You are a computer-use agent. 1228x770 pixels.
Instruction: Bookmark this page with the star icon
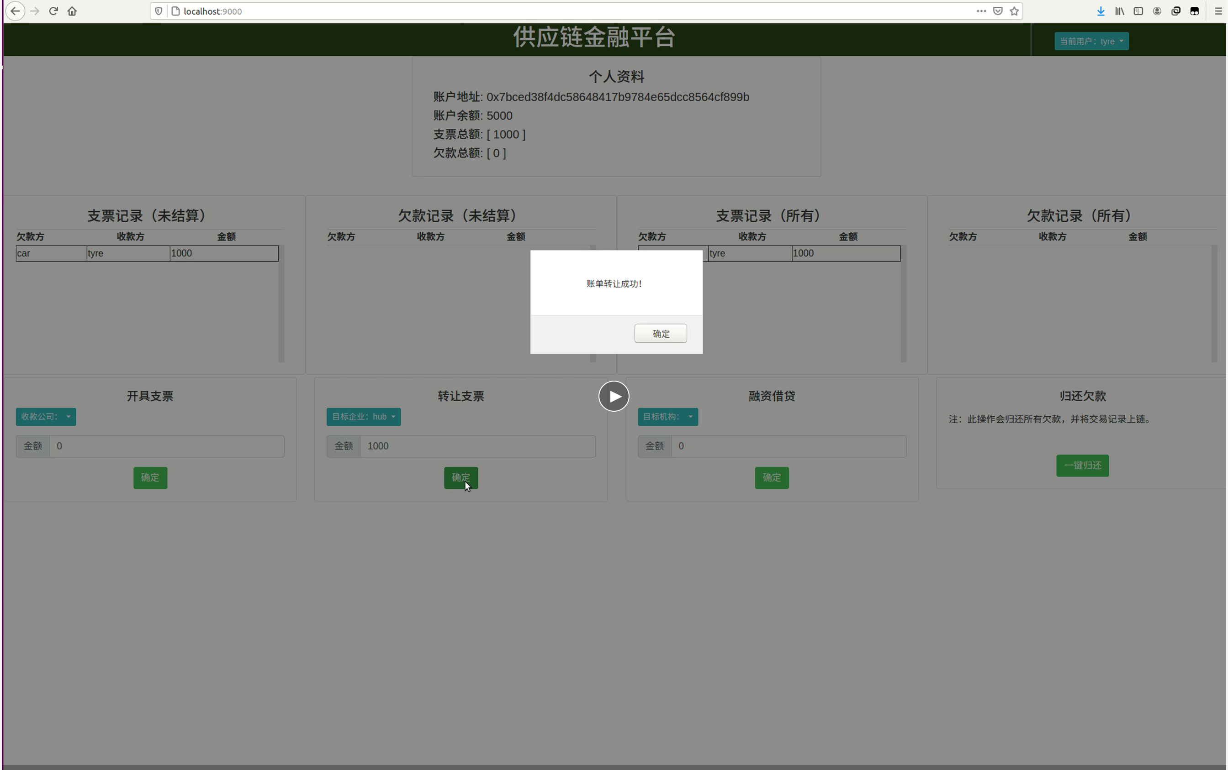tap(1014, 11)
